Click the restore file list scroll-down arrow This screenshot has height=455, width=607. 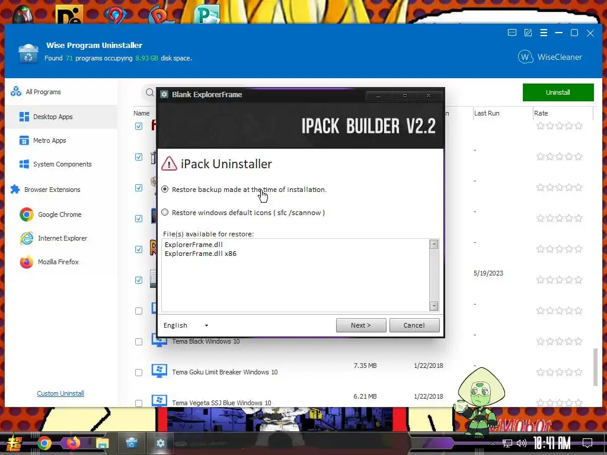click(434, 306)
